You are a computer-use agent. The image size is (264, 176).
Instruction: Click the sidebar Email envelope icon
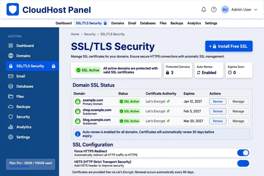[11, 76]
